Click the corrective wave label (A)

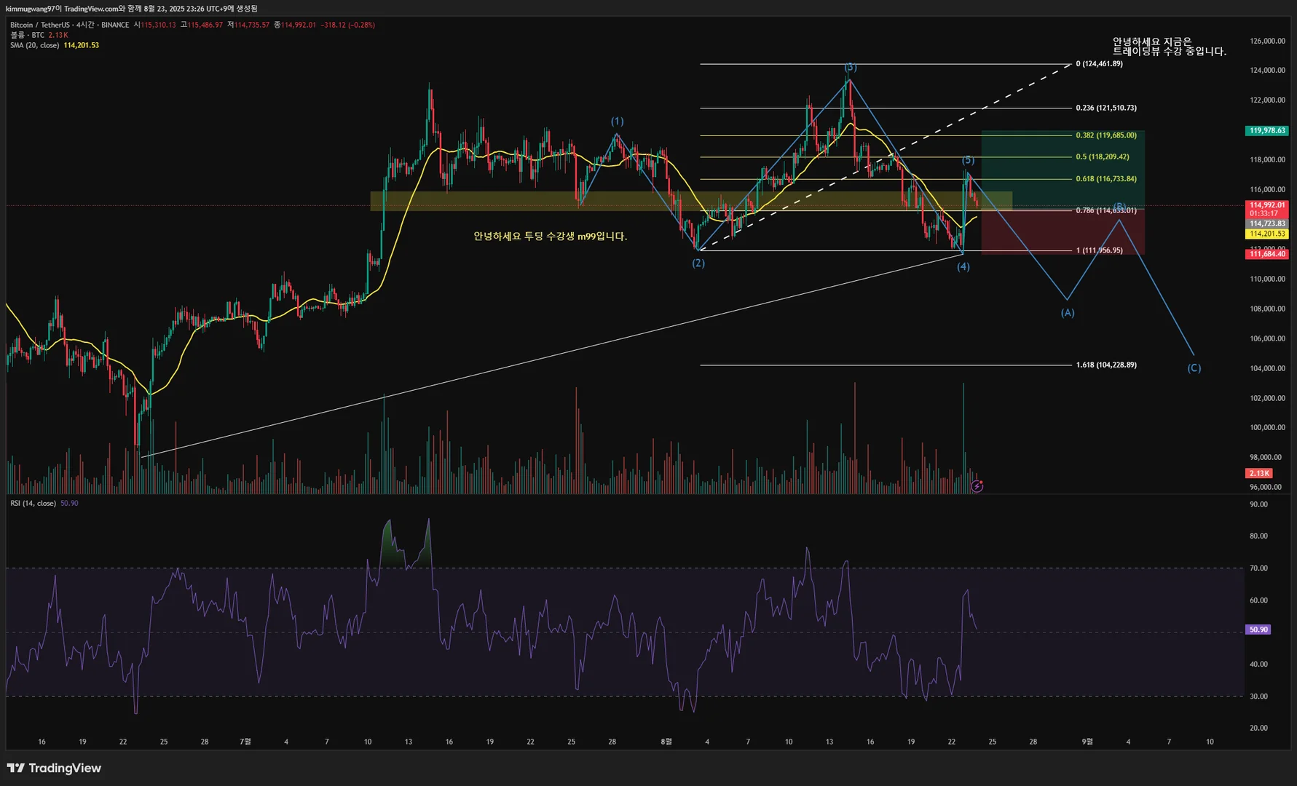1068,313
